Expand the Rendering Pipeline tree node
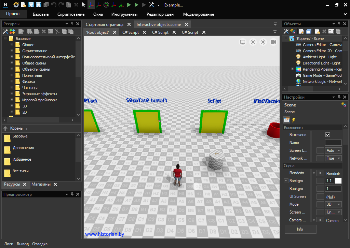 coord(292,69)
